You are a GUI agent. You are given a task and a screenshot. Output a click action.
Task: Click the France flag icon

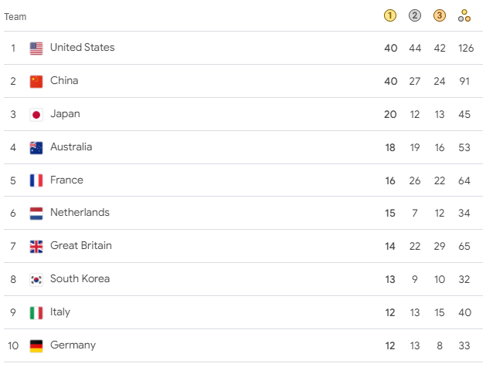36,180
